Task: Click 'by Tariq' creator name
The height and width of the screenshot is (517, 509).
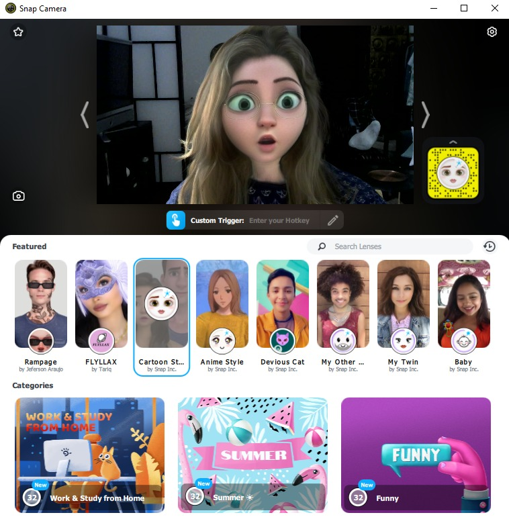Action: (x=101, y=369)
